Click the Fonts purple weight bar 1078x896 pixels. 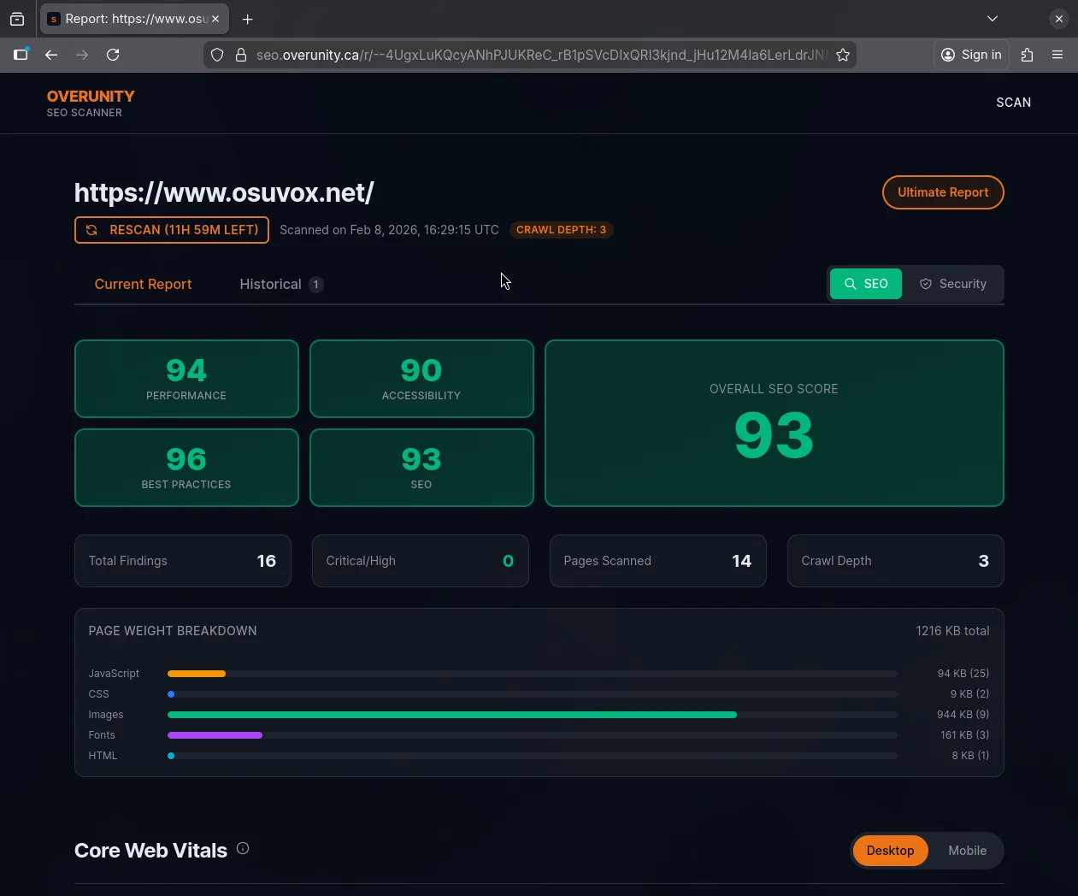coord(215,735)
